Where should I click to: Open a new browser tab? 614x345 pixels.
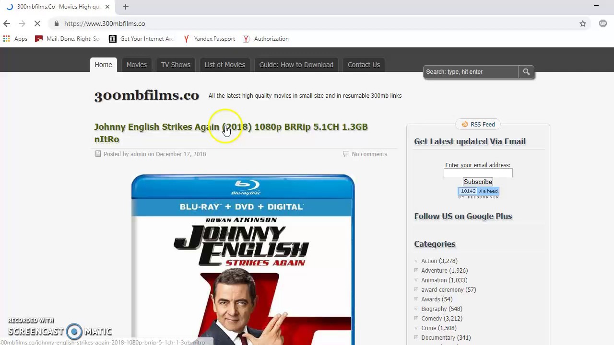point(126,7)
